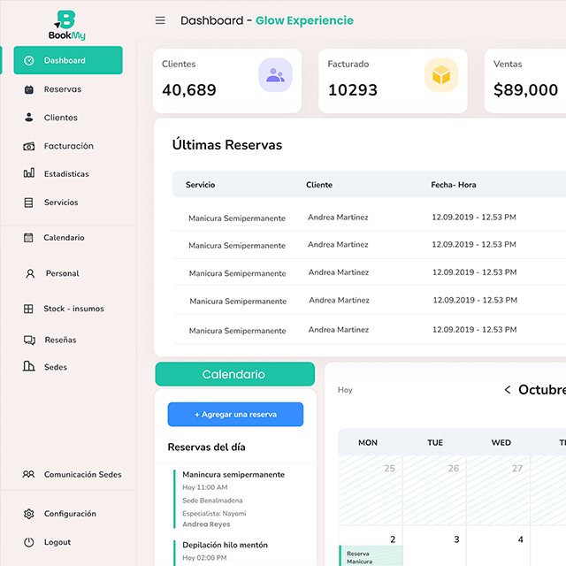Image resolution: width=566 pixels, height=566 pixels.
Task: Click the Ventas value $89,000
Action: [x=525, y=90]
